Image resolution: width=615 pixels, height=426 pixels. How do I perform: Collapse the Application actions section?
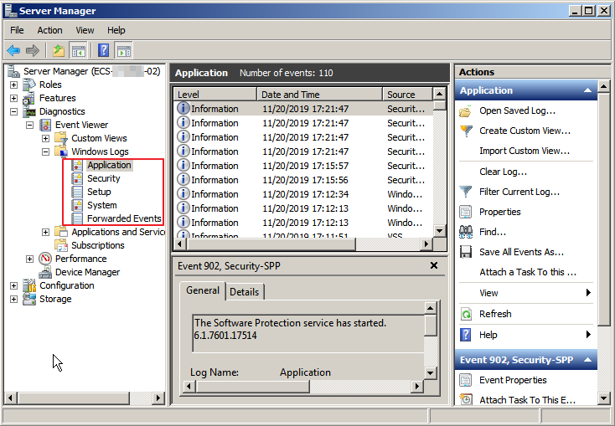tap(587, 90)
